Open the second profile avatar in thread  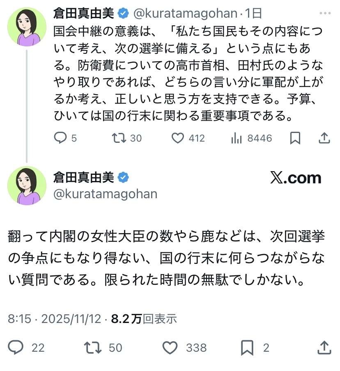27,185
